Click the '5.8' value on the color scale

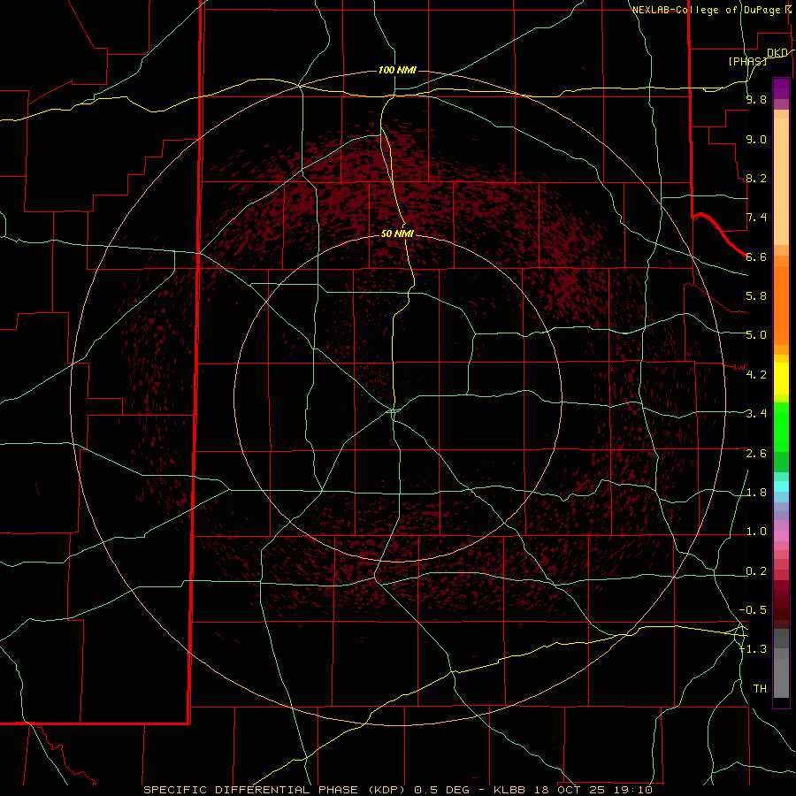(756, 296)
